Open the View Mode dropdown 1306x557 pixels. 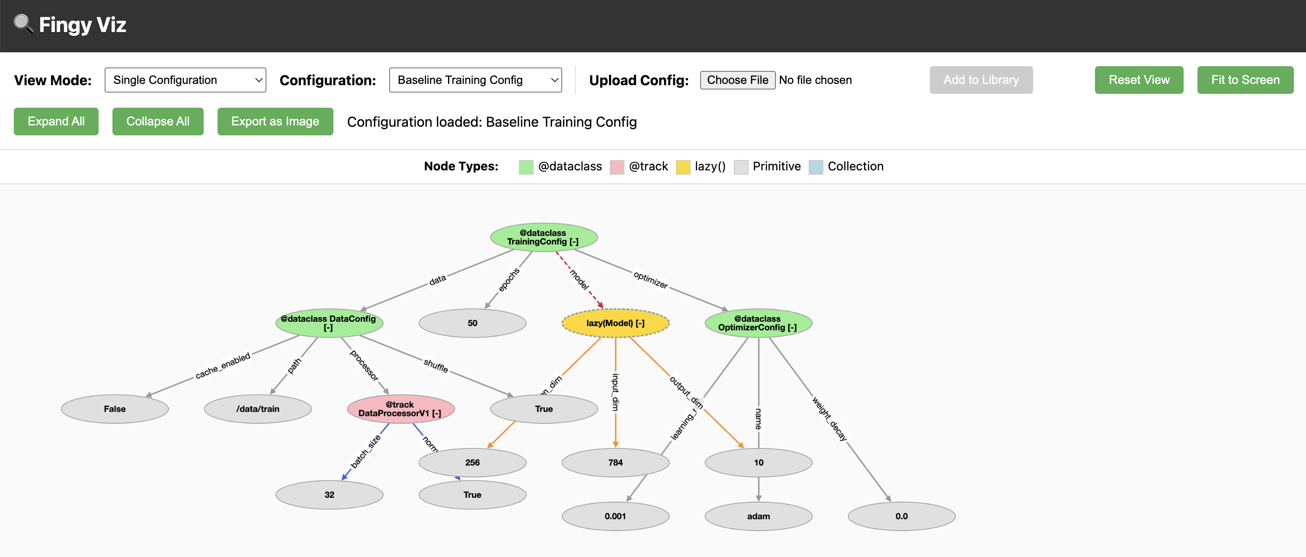(x=185, y=80)
